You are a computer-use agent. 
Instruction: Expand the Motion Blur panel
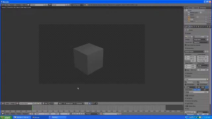point(191,106)
